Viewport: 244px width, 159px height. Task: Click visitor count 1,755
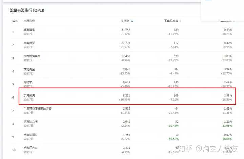pos(126,135)
